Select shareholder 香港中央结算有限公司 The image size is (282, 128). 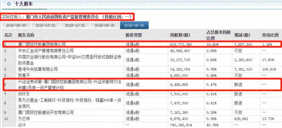38,69
